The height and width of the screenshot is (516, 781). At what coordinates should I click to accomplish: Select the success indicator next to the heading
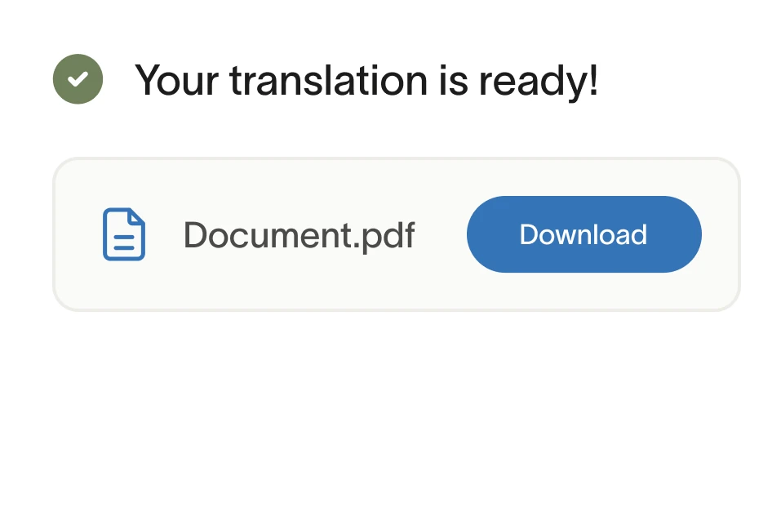point(78,78)
